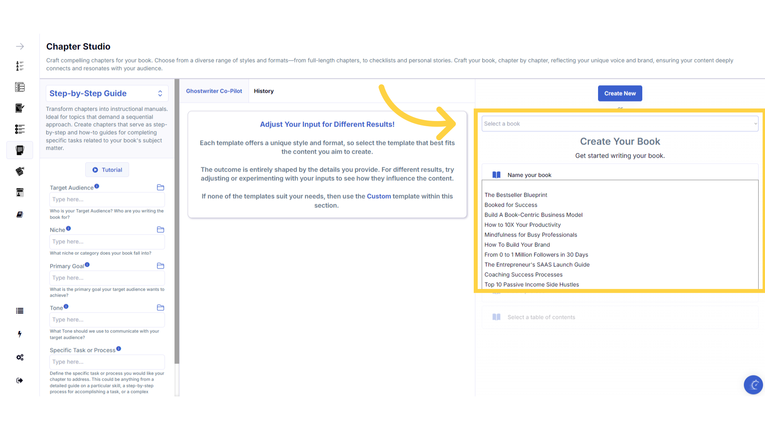Screen dimensions: 765x430
Task: Click the settings gears sidebar icon
Action: pyautogui.click(x=20, y=357)
